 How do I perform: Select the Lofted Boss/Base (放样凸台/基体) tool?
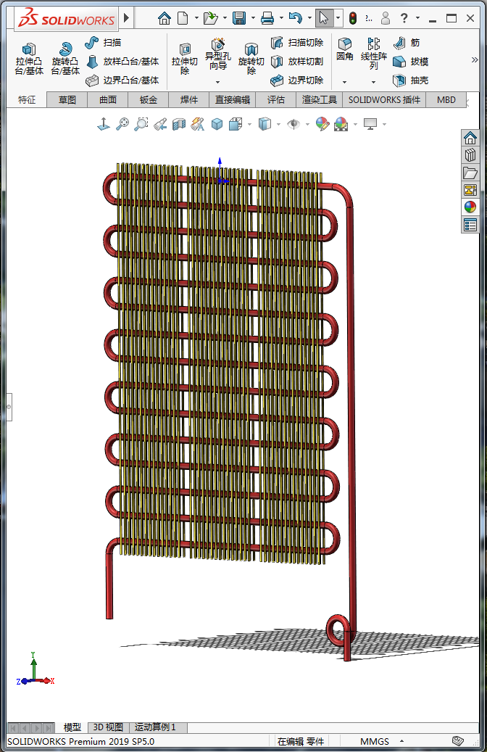coord(122,62)
